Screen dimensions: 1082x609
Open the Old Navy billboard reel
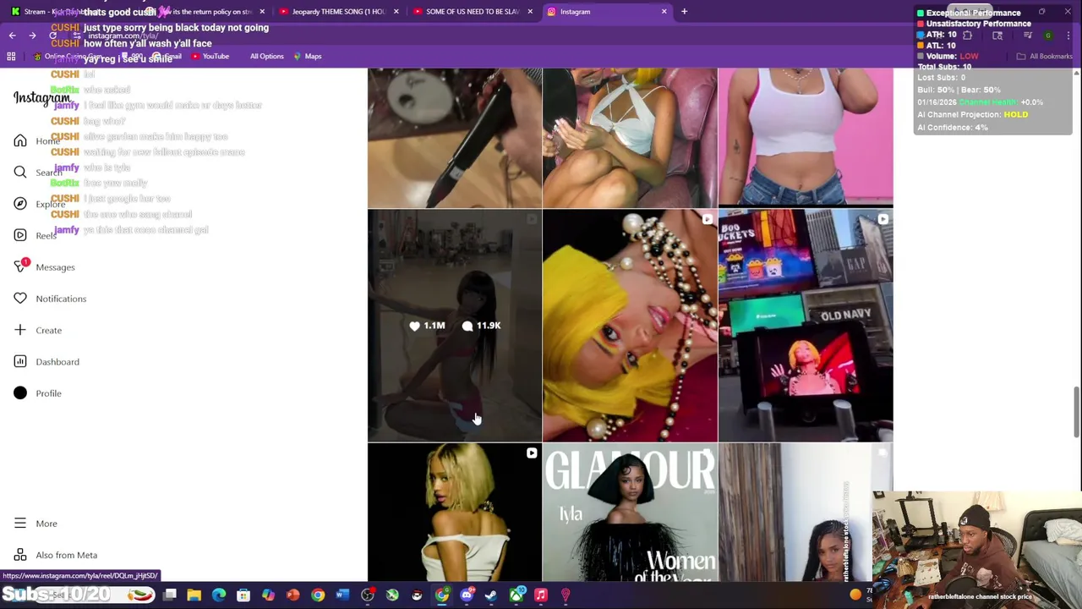pos(806,326)
